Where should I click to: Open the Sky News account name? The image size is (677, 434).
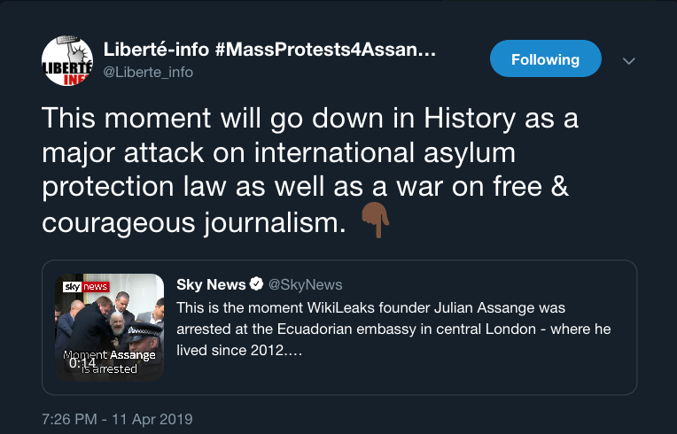pyautogui.click(x=211, y=284)
